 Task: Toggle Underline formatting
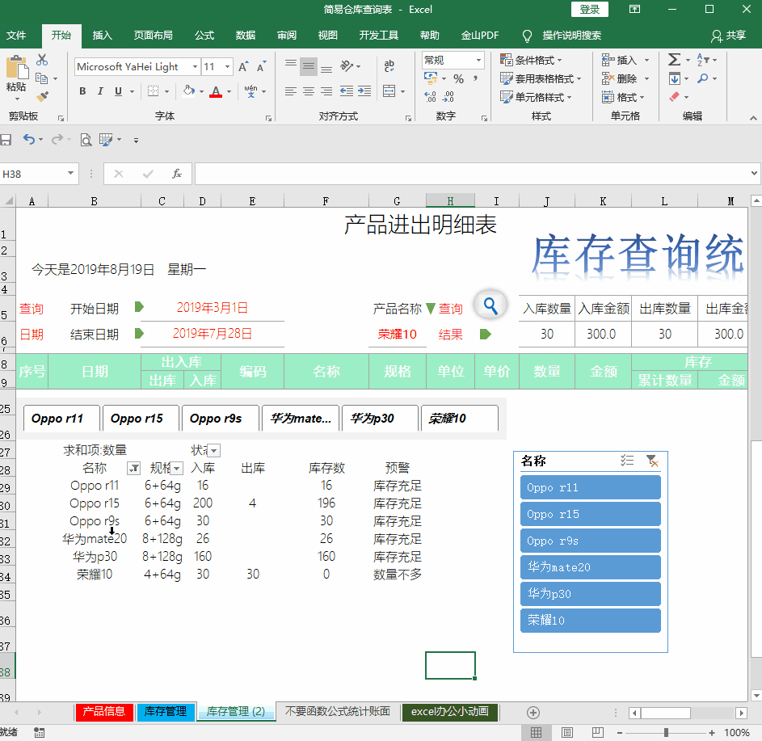118,91
